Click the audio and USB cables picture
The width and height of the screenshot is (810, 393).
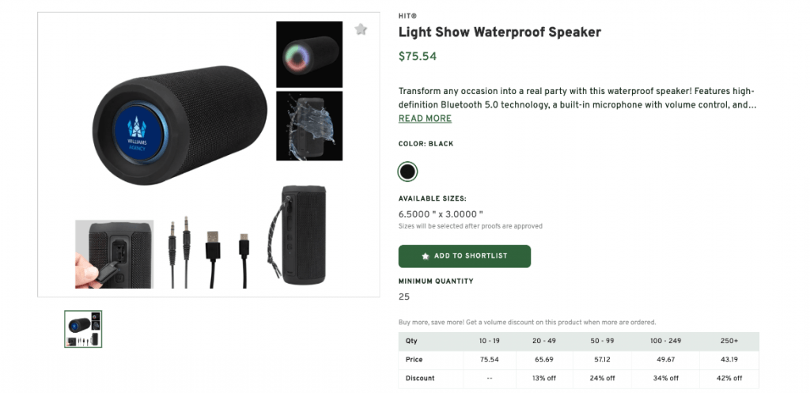[x=209, y=253]
